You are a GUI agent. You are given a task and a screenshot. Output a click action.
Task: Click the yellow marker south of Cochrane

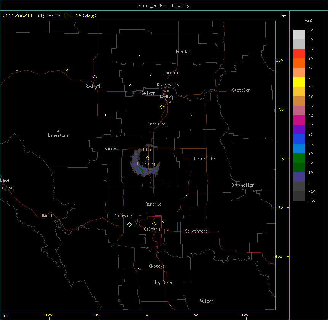(129, 224)
